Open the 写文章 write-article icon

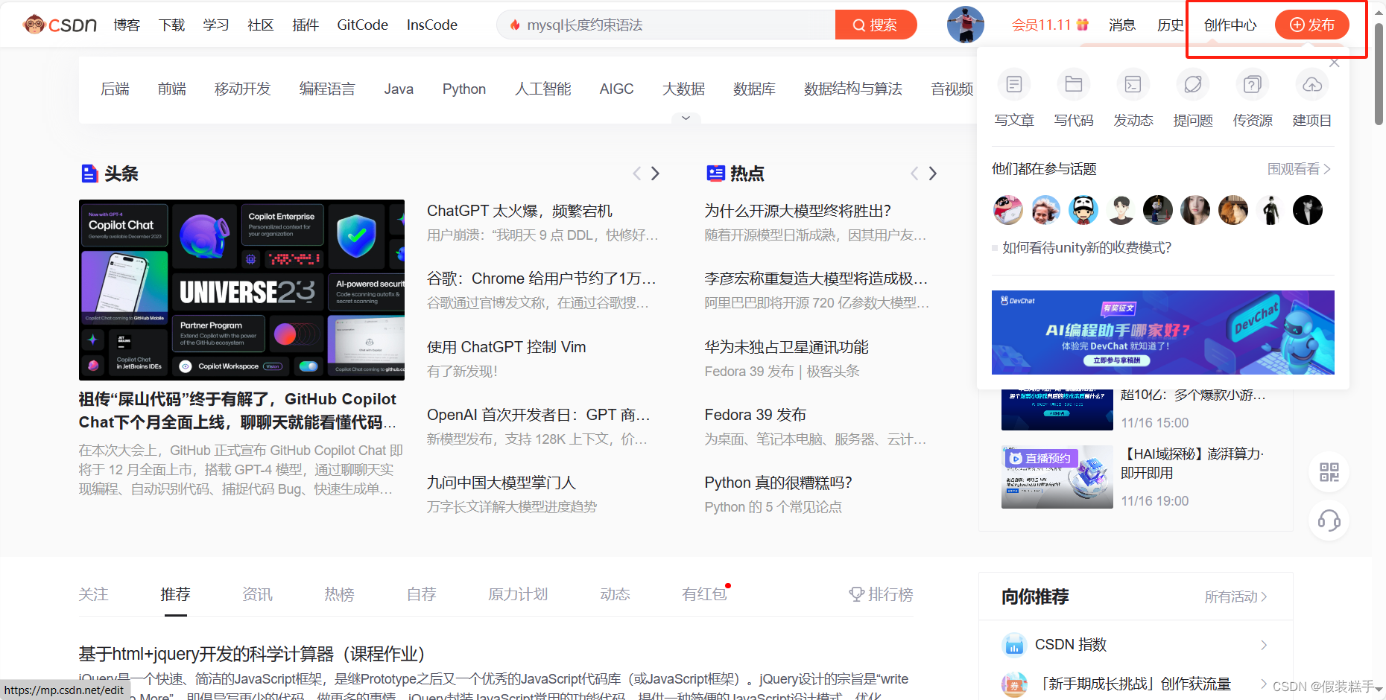click(1014, 84)
